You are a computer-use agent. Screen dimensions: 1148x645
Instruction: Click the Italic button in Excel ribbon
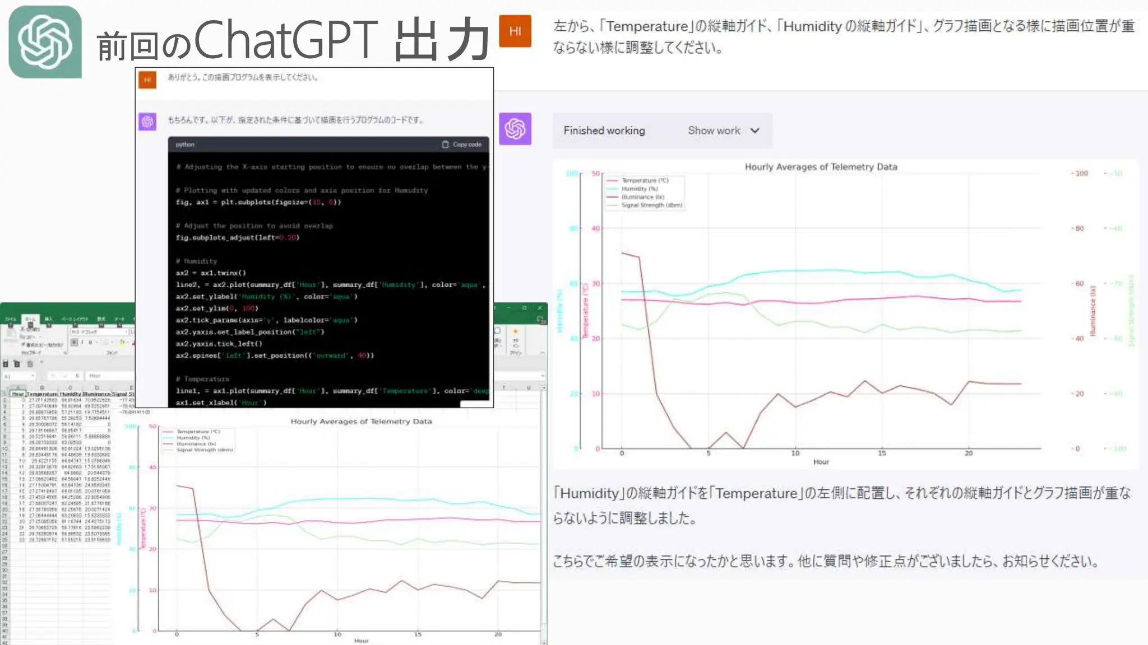tap(82, 342)
